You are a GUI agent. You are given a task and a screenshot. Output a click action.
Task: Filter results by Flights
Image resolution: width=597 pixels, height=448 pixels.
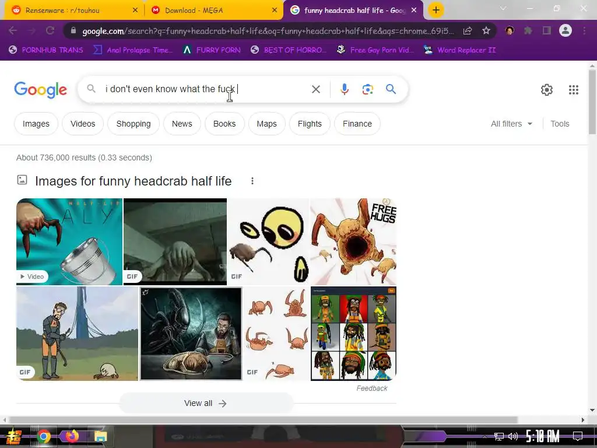coord(310,124)
